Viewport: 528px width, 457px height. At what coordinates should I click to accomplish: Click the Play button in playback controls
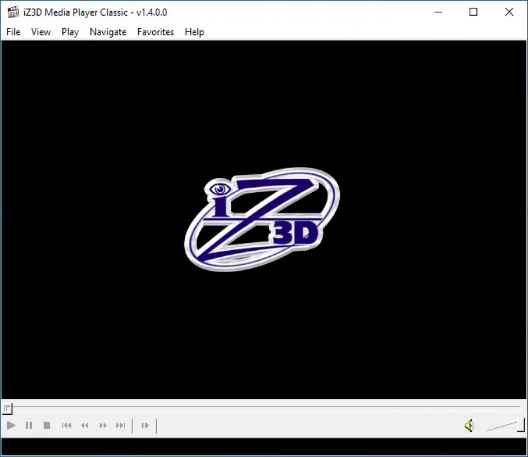pyautogui.click(x=11, y=426)
